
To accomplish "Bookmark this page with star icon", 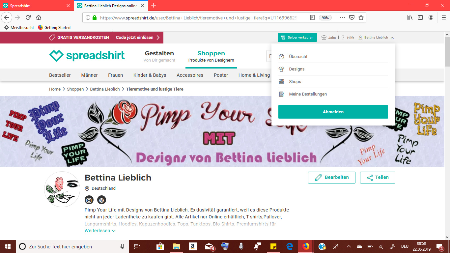I will tap(361, 17).
